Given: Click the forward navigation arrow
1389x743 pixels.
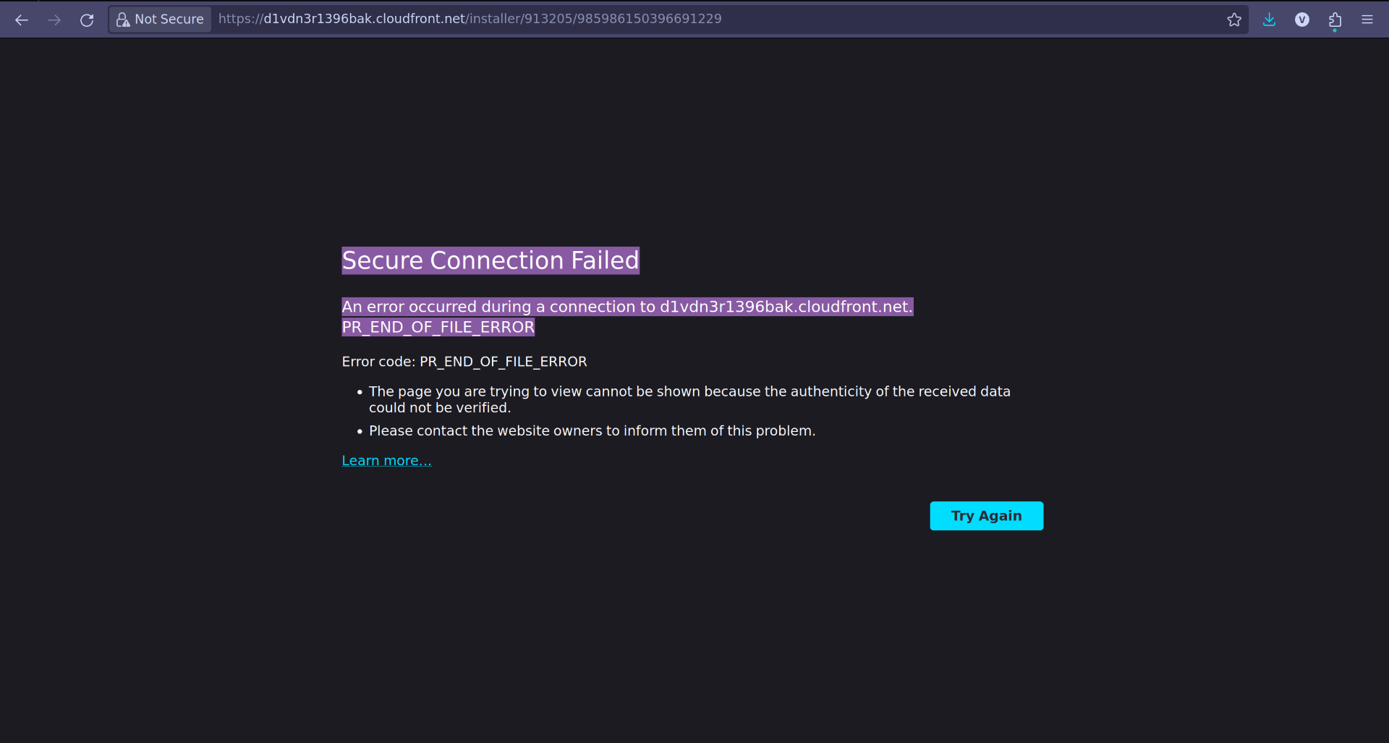Looking at the screenshot, I should [54, 20].
